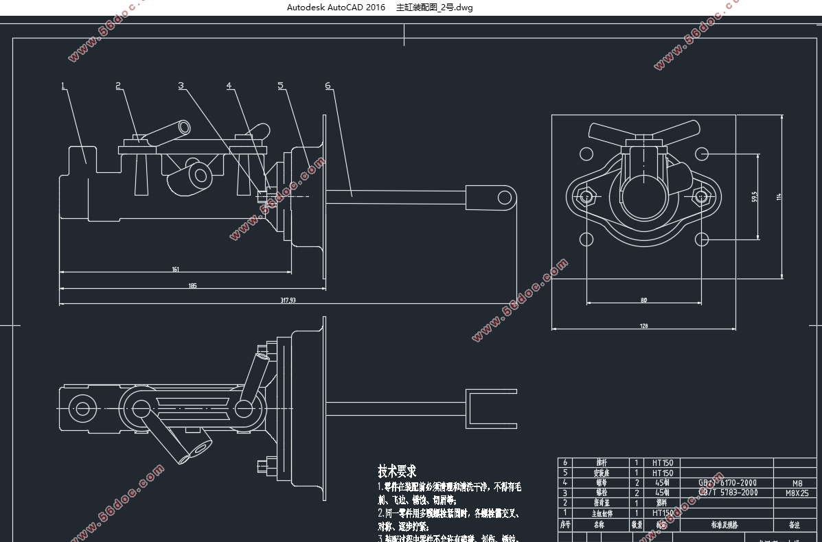Select part callout number 5 in front view
The image size is (822, 542).
[x=281, y=85]
